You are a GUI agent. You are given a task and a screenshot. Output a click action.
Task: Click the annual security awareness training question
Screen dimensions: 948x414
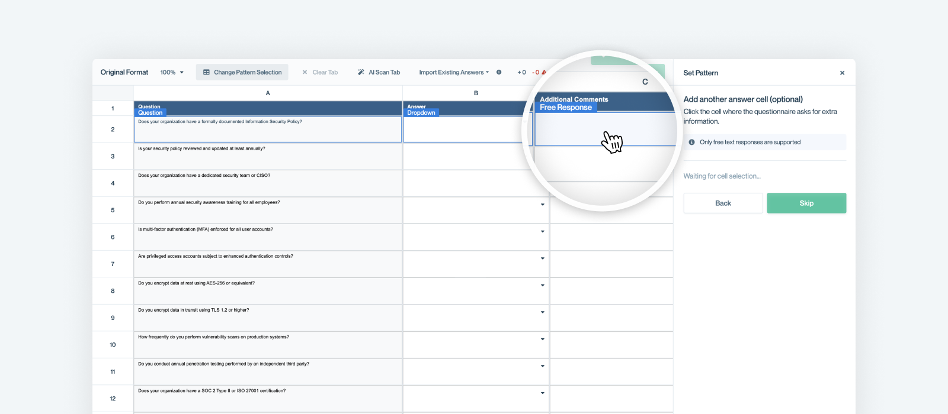coord(268,210)
